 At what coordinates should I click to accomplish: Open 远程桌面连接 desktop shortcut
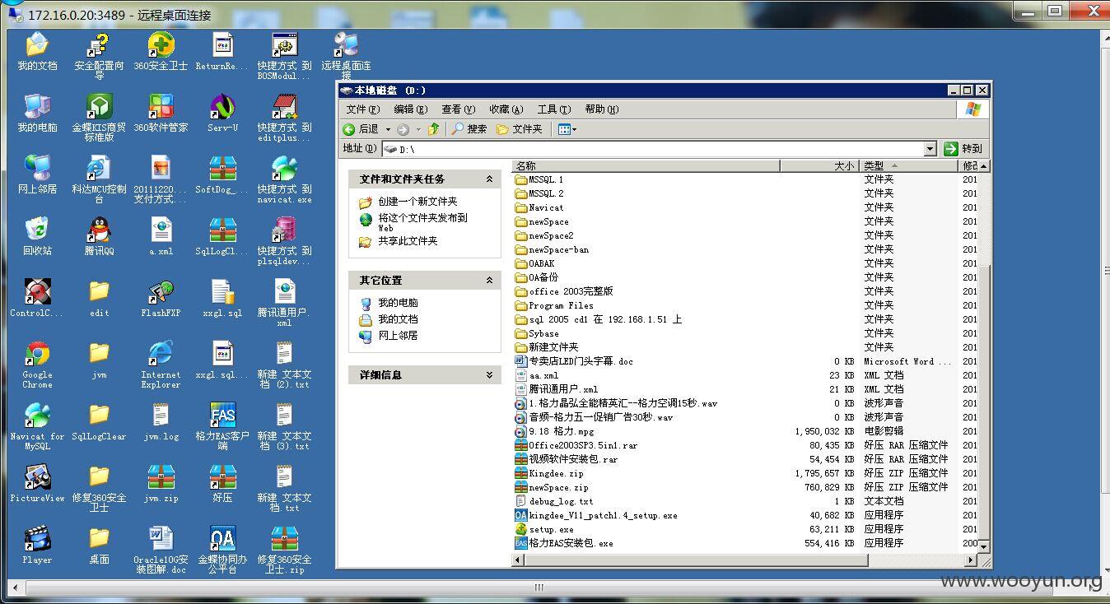346,55
